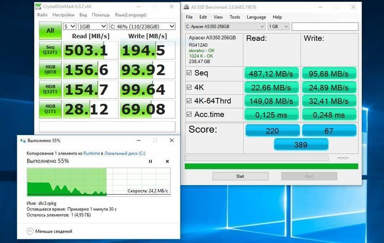Open the test count dropdown showing 5
The height and width of the screenshot is (243, 384).
tap(70, 26)
